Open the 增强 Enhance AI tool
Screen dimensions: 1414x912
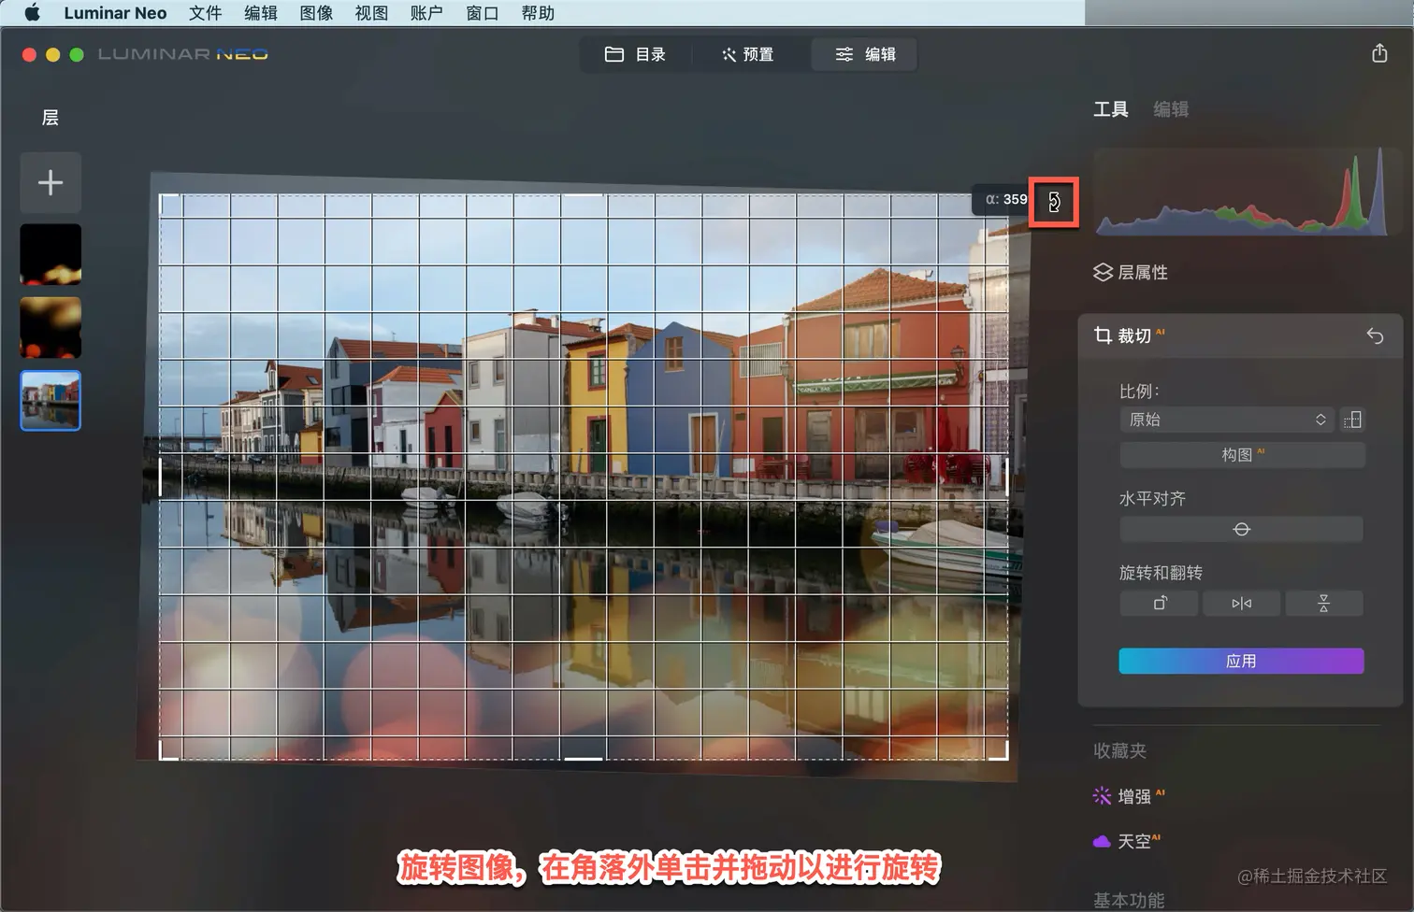point(1129,796)
